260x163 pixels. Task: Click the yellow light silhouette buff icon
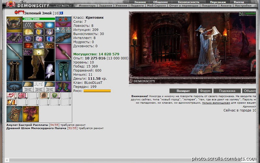point(39,52)
